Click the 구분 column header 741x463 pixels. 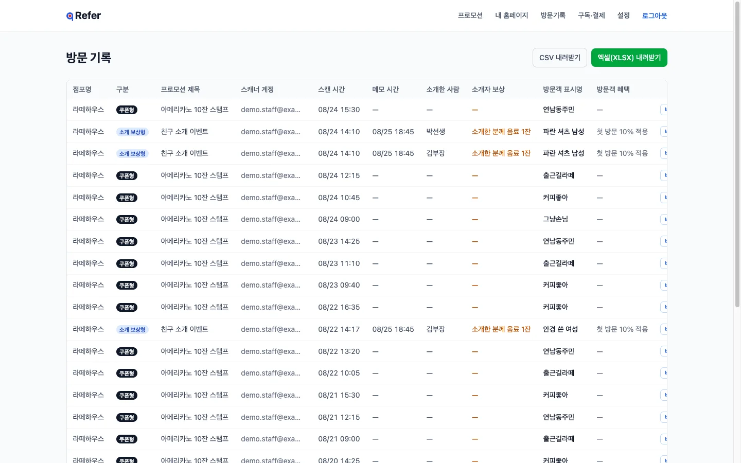[122, 90]
